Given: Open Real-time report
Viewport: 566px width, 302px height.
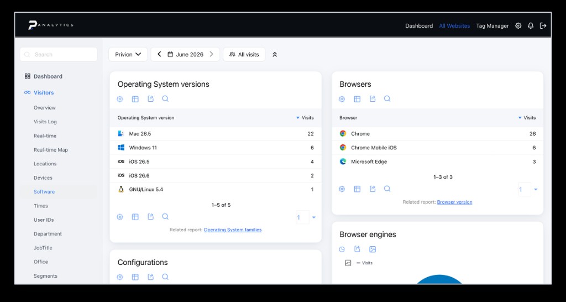Looking at the screenshot, I should click(x=45, y=136).
